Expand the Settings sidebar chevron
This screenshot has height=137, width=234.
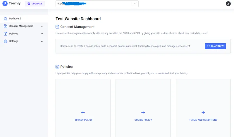(x=42, y=41)
